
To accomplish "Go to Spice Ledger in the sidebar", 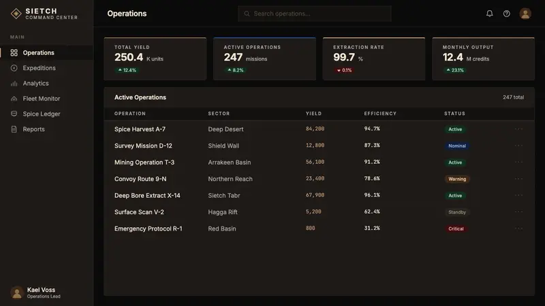I will pyautogui.click(x=46, y=114).
